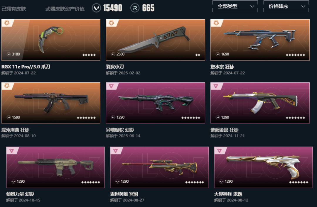Select the 盖世英雄 冥驹 sniper thumbnail
This screenshot has width=317, height=207.
coord(159,167)
